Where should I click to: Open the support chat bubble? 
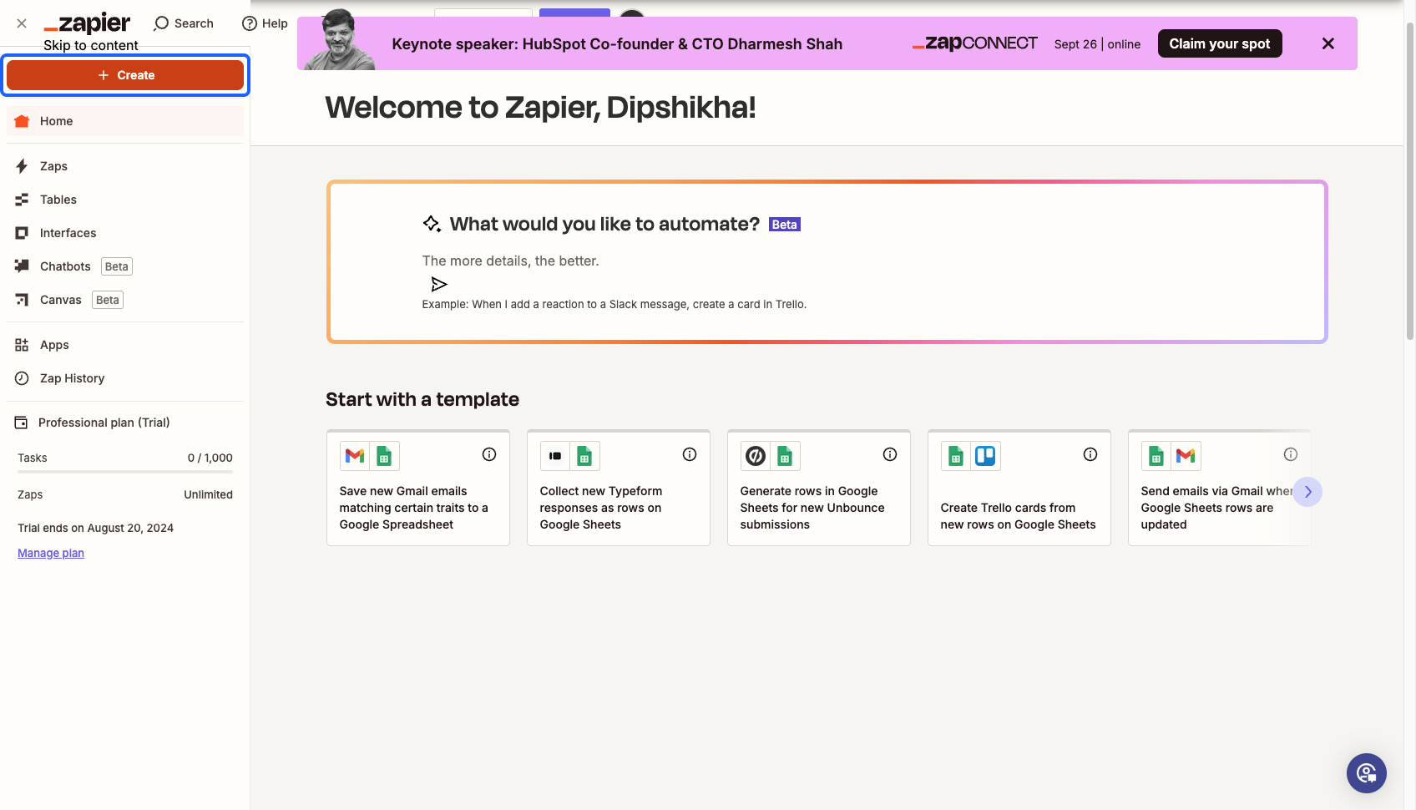point(1367,773)
